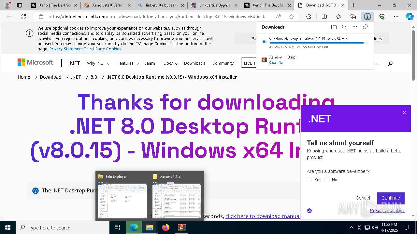Open Task View on taskbar
The width and height of the screenshot is (417, 234).
(x=117, y=227)
